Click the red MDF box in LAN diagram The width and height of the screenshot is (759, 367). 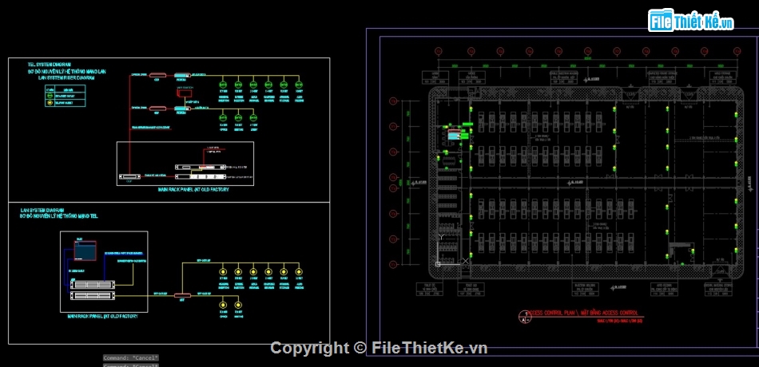tap(182, 296)
